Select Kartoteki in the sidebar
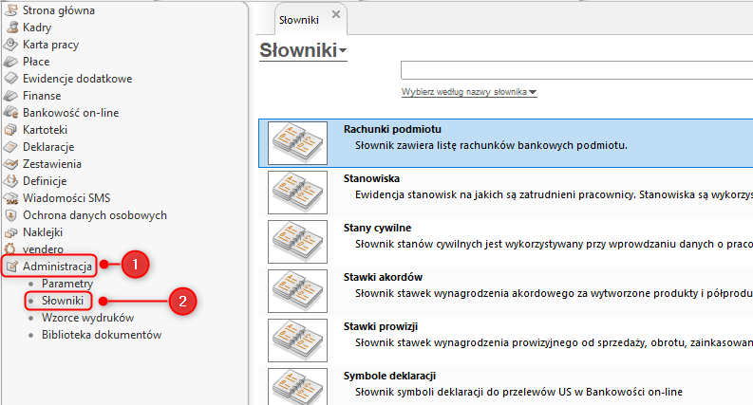The width and height of the screenshot is (753, 405). 46,130
